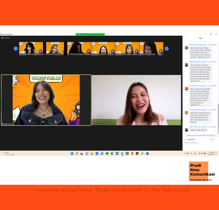Open WhatsApp on taskbar
The width and height of the screenshot is (219, 210).
(142, 153)
